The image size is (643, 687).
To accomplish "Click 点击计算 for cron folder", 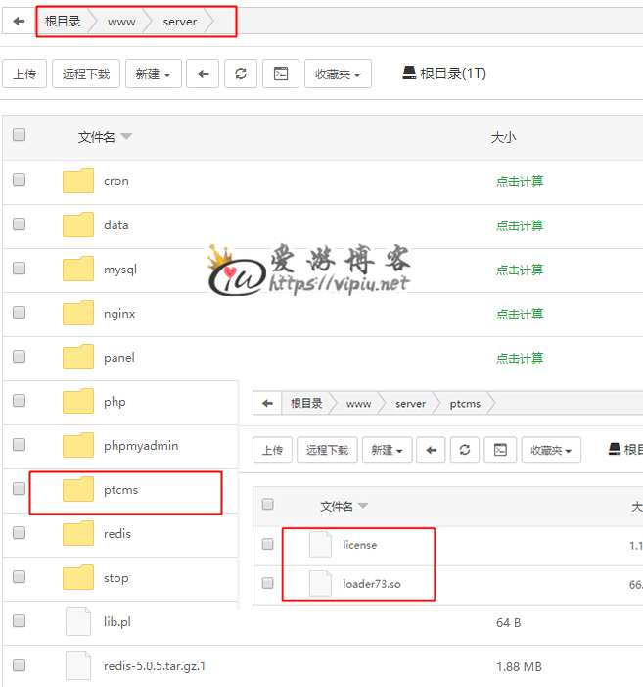I will pos(520,181).
